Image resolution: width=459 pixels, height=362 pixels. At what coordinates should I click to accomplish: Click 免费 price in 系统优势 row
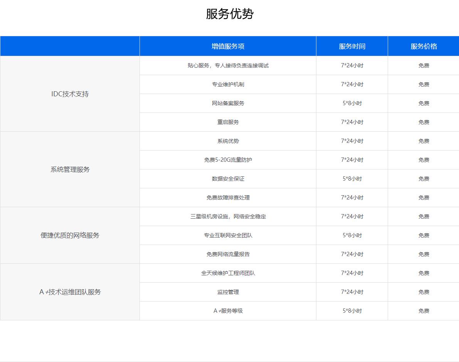coord(424,141)
